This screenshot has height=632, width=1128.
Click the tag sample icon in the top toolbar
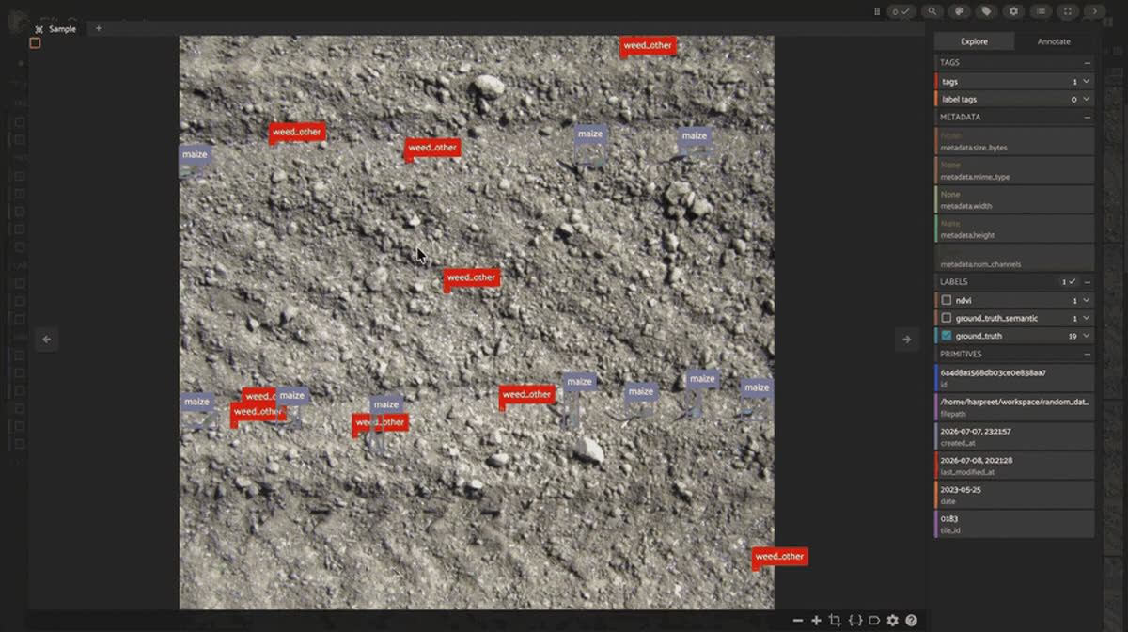[x=986, y=11]
